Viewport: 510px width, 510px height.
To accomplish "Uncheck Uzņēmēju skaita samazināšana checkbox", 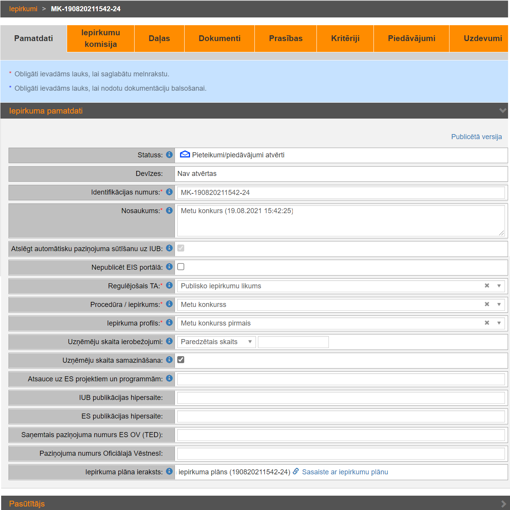I will [181, 360].
